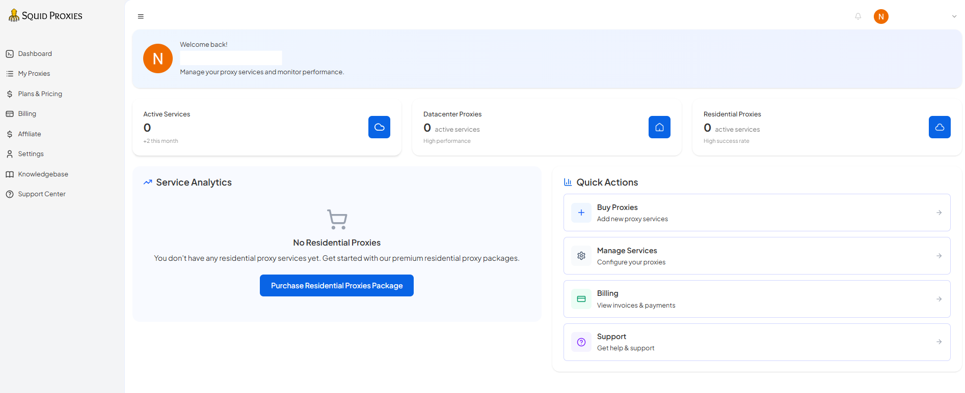Click the Support purple question icon
The image size is (965, 393).
[x=581, y=342]
